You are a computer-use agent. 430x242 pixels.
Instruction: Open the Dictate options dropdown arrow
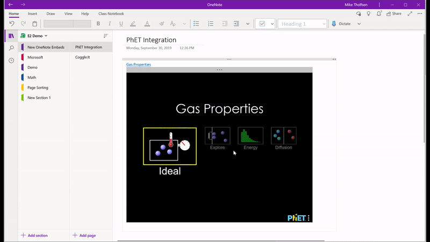point(359,24)
